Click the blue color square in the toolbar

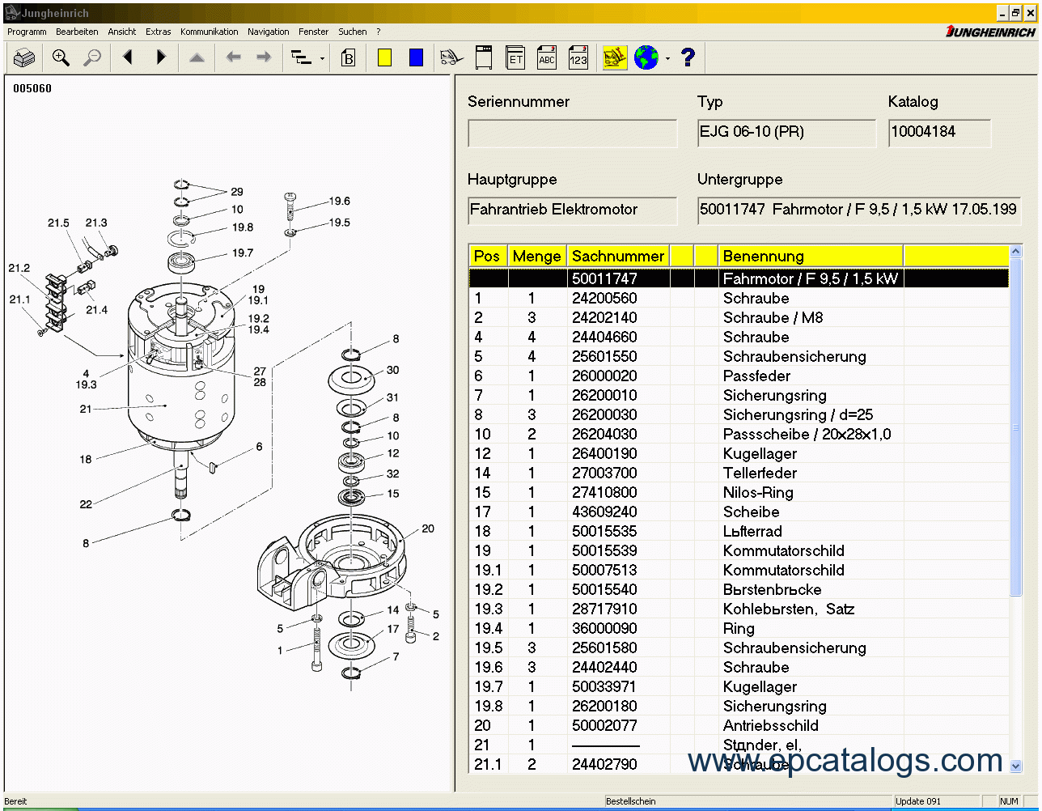(x=416, y=57)
